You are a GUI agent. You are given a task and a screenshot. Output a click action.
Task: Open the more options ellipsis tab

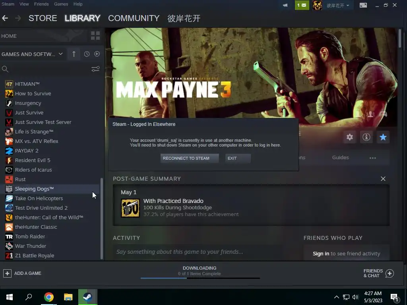[x=372, y=158]
